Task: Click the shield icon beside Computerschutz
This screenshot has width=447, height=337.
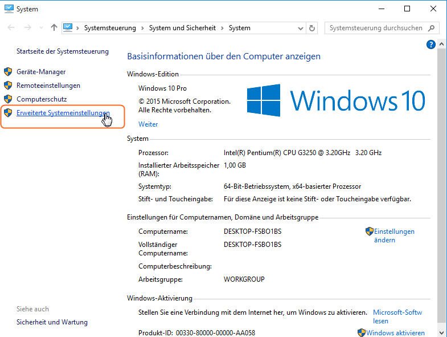Action: pyautogui.click(x=8, y=99)
